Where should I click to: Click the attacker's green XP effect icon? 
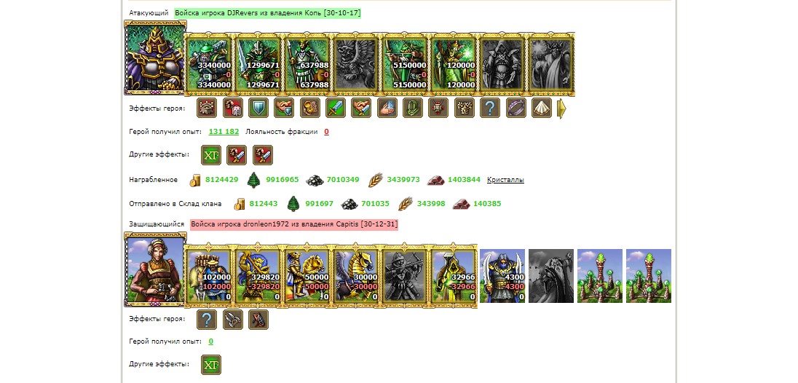pos(211,155)
